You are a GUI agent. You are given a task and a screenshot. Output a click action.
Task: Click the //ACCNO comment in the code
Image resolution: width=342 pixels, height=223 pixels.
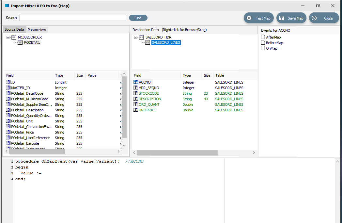pos(134,161)
